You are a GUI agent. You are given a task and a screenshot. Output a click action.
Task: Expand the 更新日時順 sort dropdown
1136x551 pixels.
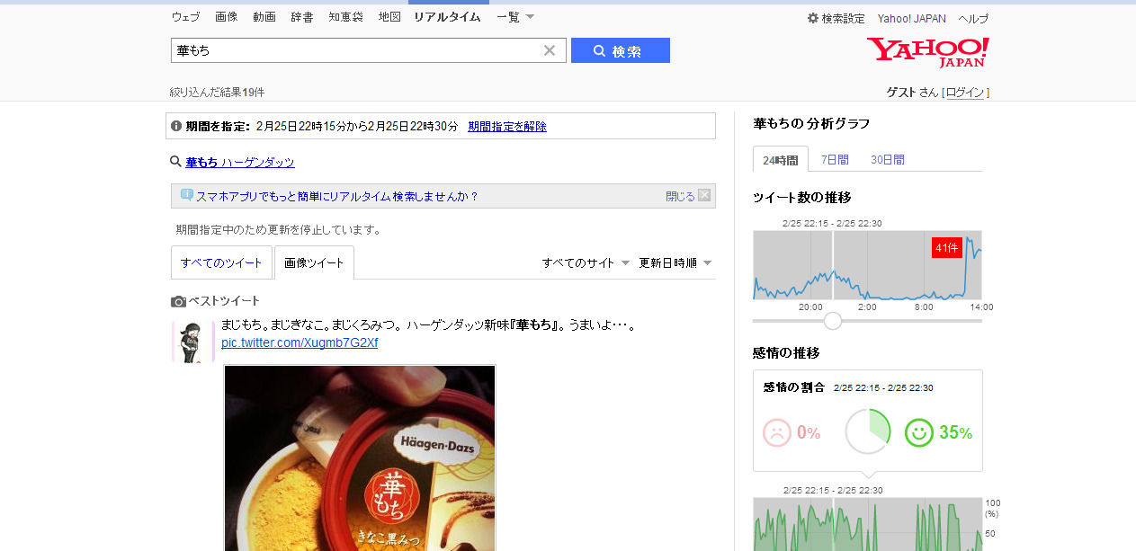tap(675, 262)
